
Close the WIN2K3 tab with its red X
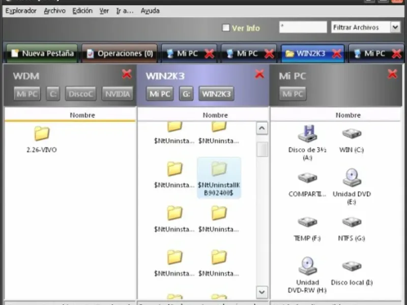[337, 54]
